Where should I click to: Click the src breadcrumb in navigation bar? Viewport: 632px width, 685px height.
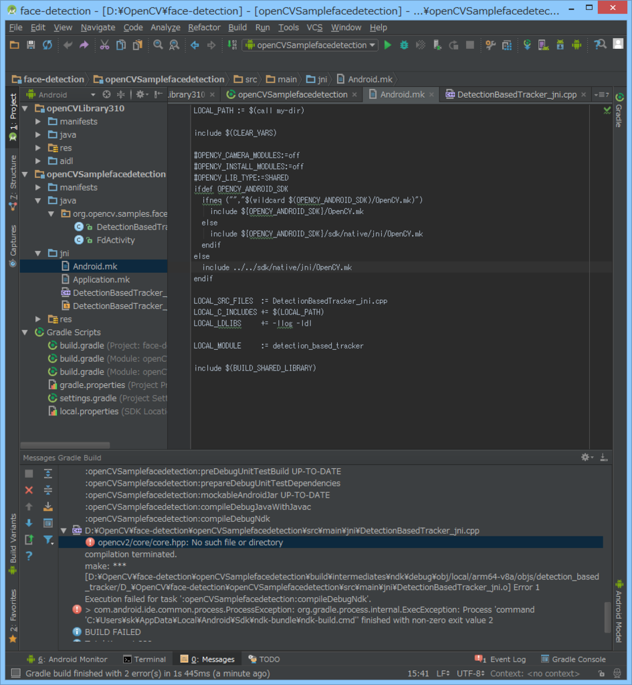click(x=245, y=80)
